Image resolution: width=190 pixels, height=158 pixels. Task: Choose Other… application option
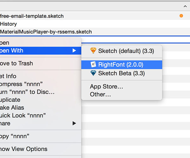[x=122, y=94]
